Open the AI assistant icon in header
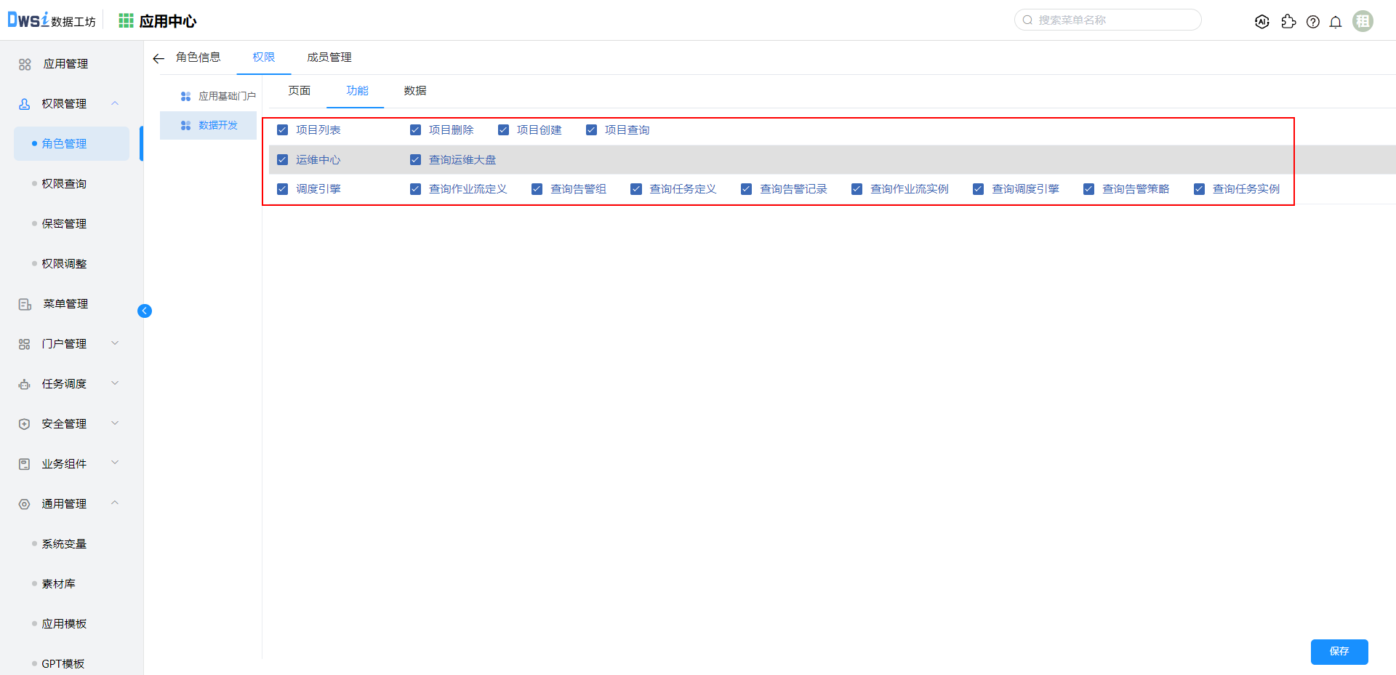 click(x=1262, y=22)
